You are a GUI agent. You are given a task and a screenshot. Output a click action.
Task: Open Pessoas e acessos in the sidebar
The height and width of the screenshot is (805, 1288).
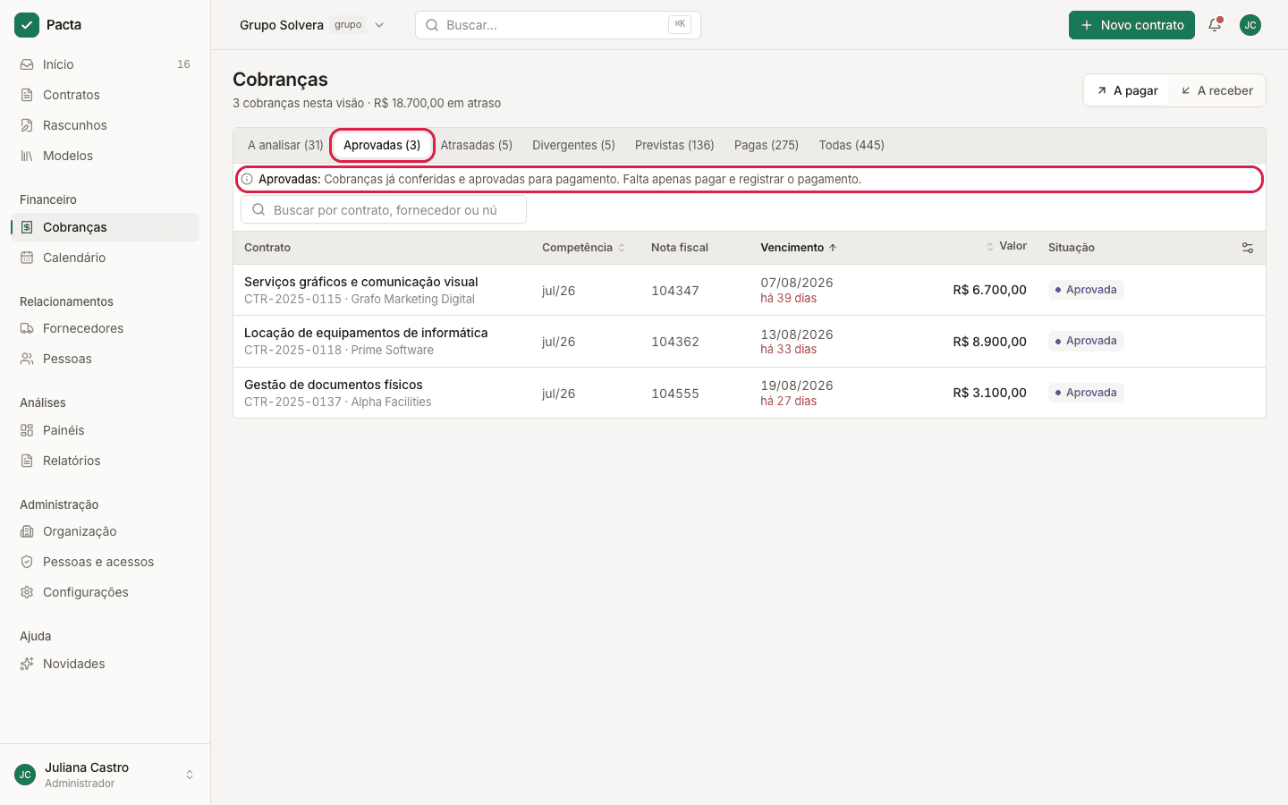click(105, 562)
